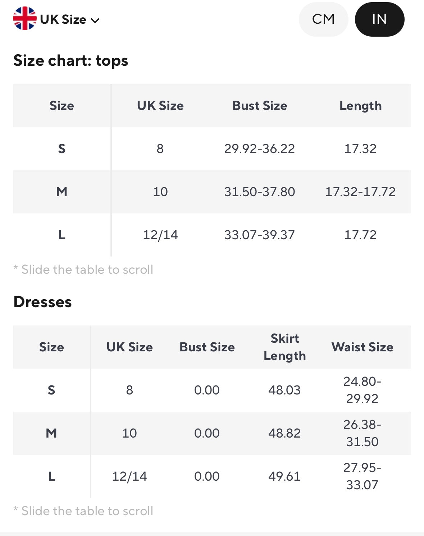Click the tops Length column header

click(360, 106)
